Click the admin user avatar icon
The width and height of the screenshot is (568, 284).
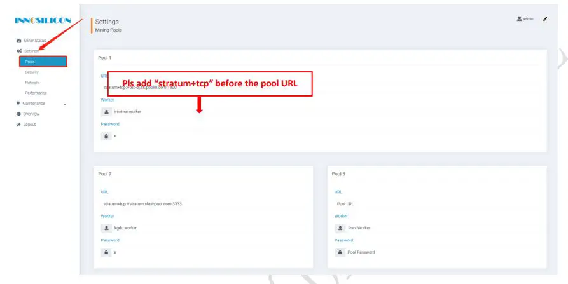click(519, 19)
